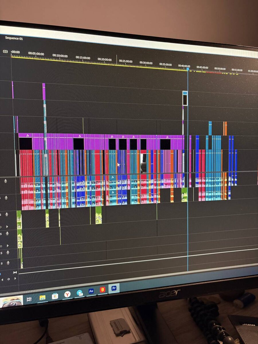Screen dimensions: 258x344
Task: Open Yandex Browser from the taskbar
Action: coord(67,294)
